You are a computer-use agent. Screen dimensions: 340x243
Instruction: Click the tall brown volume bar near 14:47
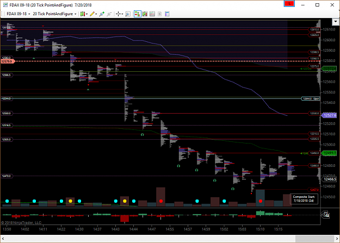coord(160,197)
